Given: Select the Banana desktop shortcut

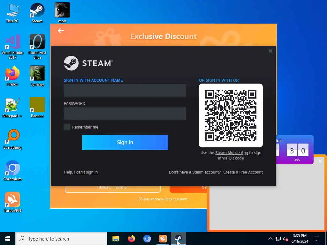Looking at the screenshot, I should [37, 108].
